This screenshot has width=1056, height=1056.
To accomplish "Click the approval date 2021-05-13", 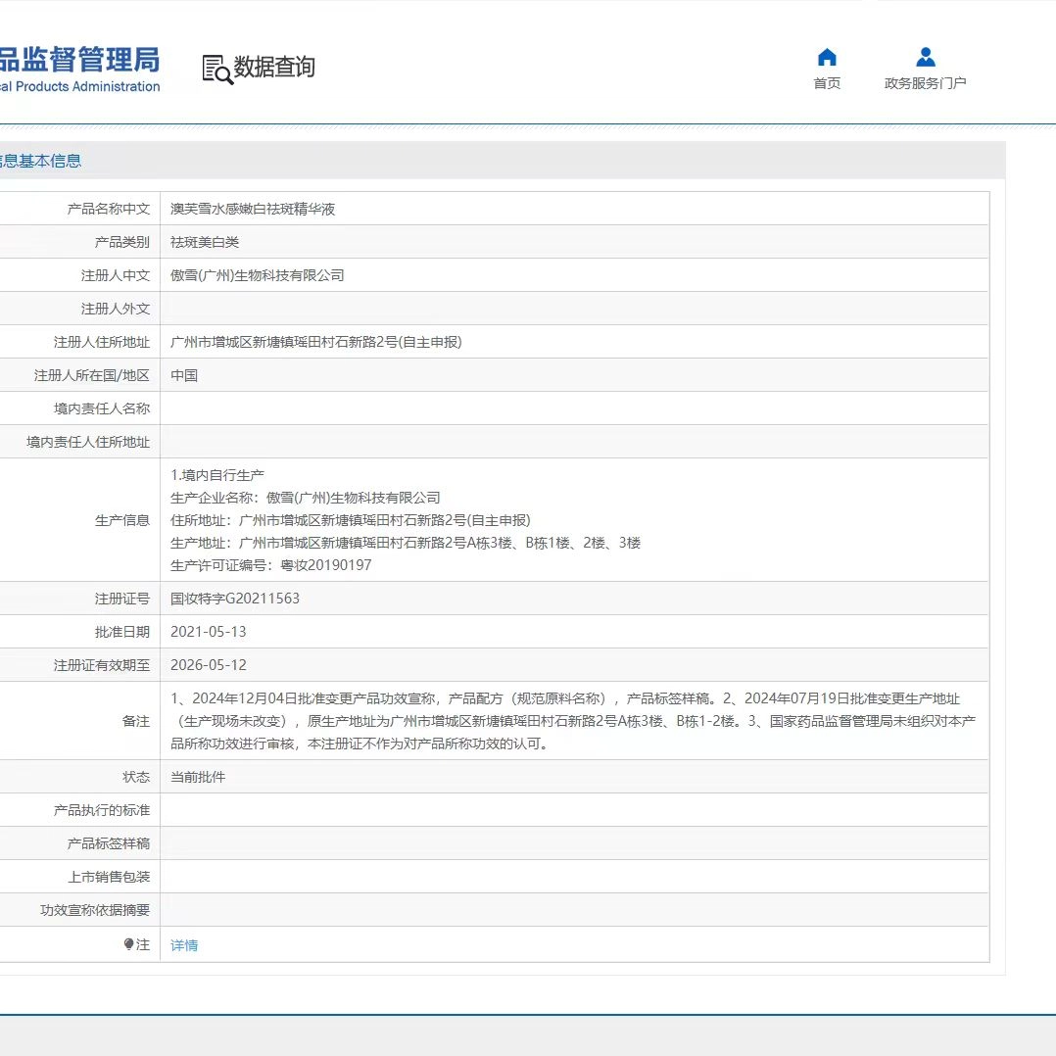I will click(x=209, y=632).
